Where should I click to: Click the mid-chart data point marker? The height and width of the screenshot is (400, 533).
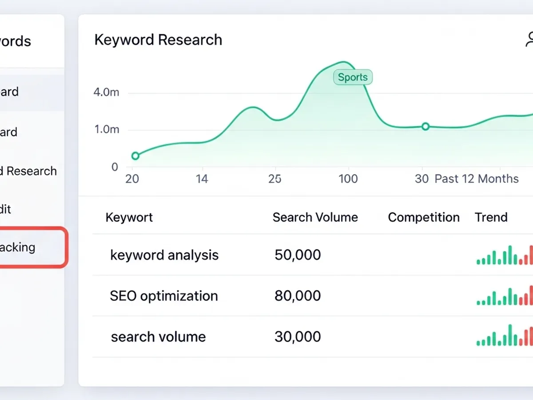coord(426,126)
